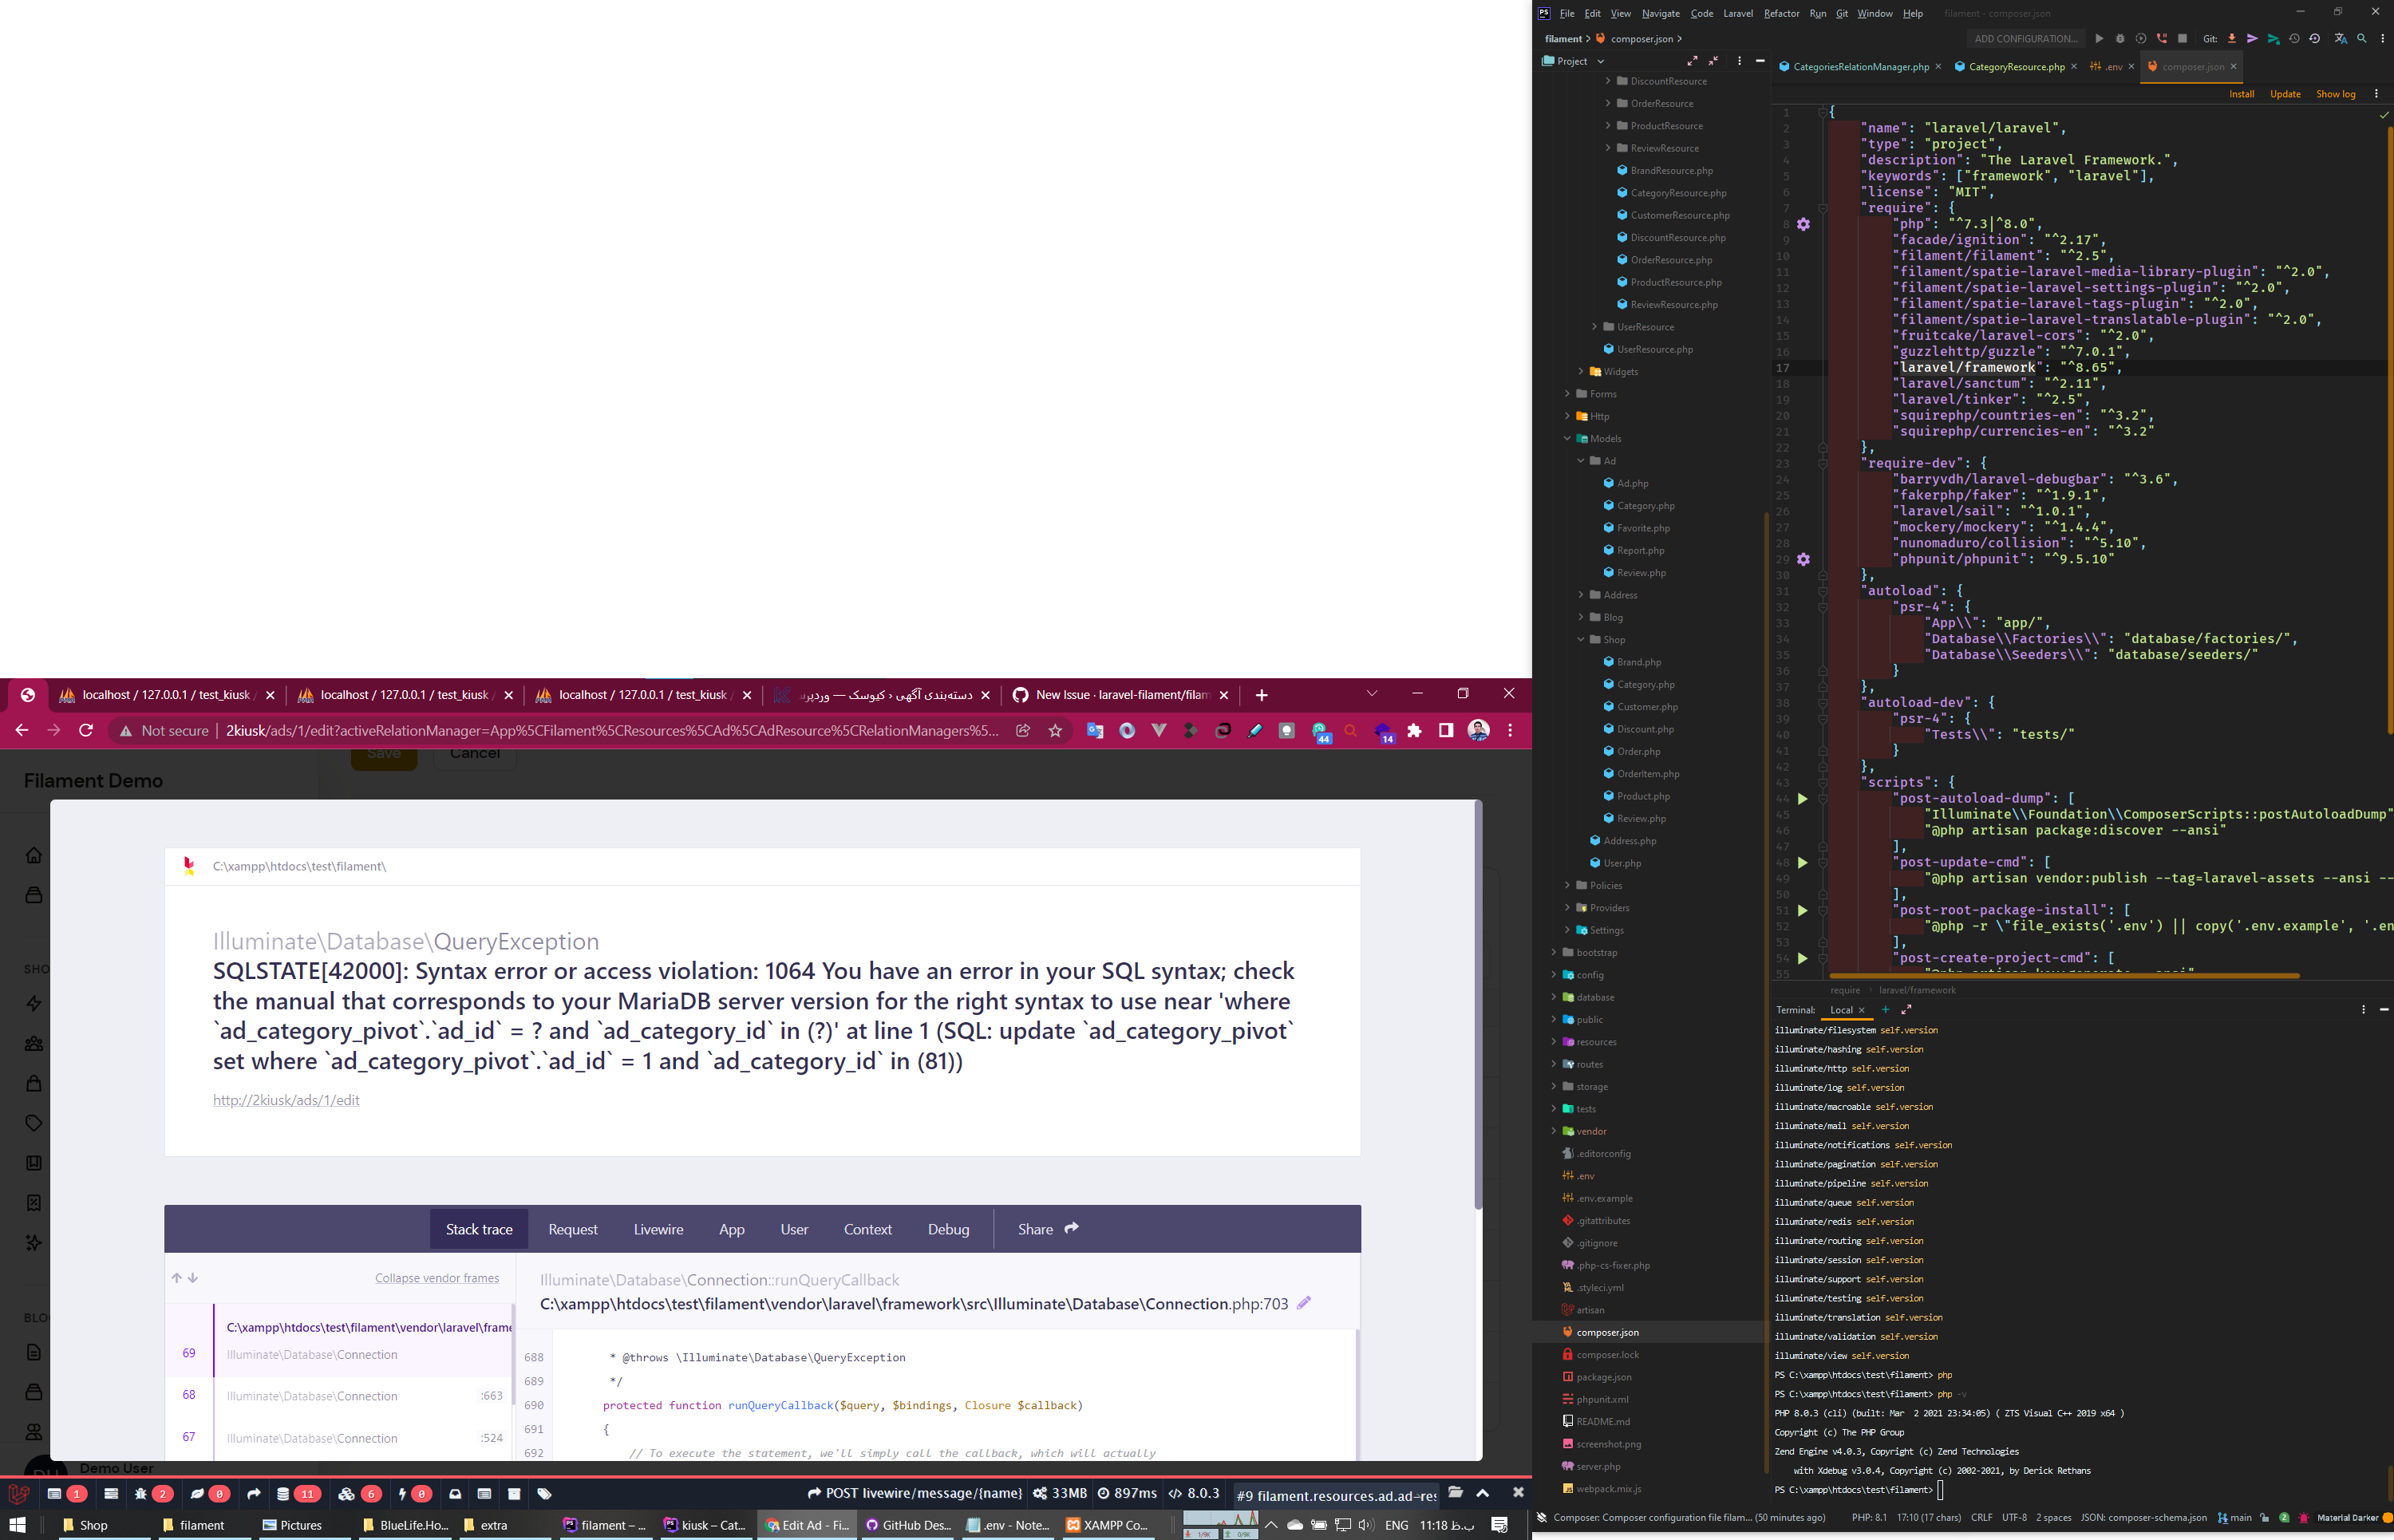The height and width of the screenshot is (1540, 2394).
Task: Open the http://2kiusk/ads/1/edit link
Action: [x=287, y=1100]
